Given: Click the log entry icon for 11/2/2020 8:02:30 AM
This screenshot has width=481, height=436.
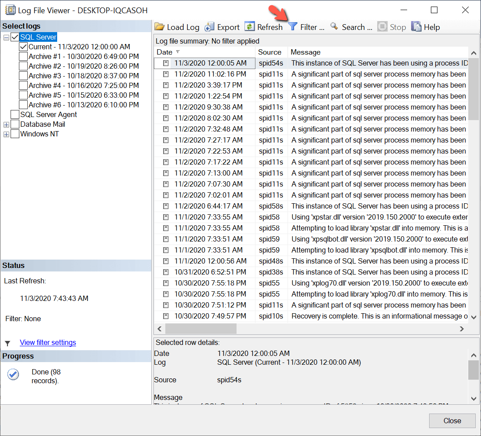Looking at the screenshot, I should pos(166,118).
